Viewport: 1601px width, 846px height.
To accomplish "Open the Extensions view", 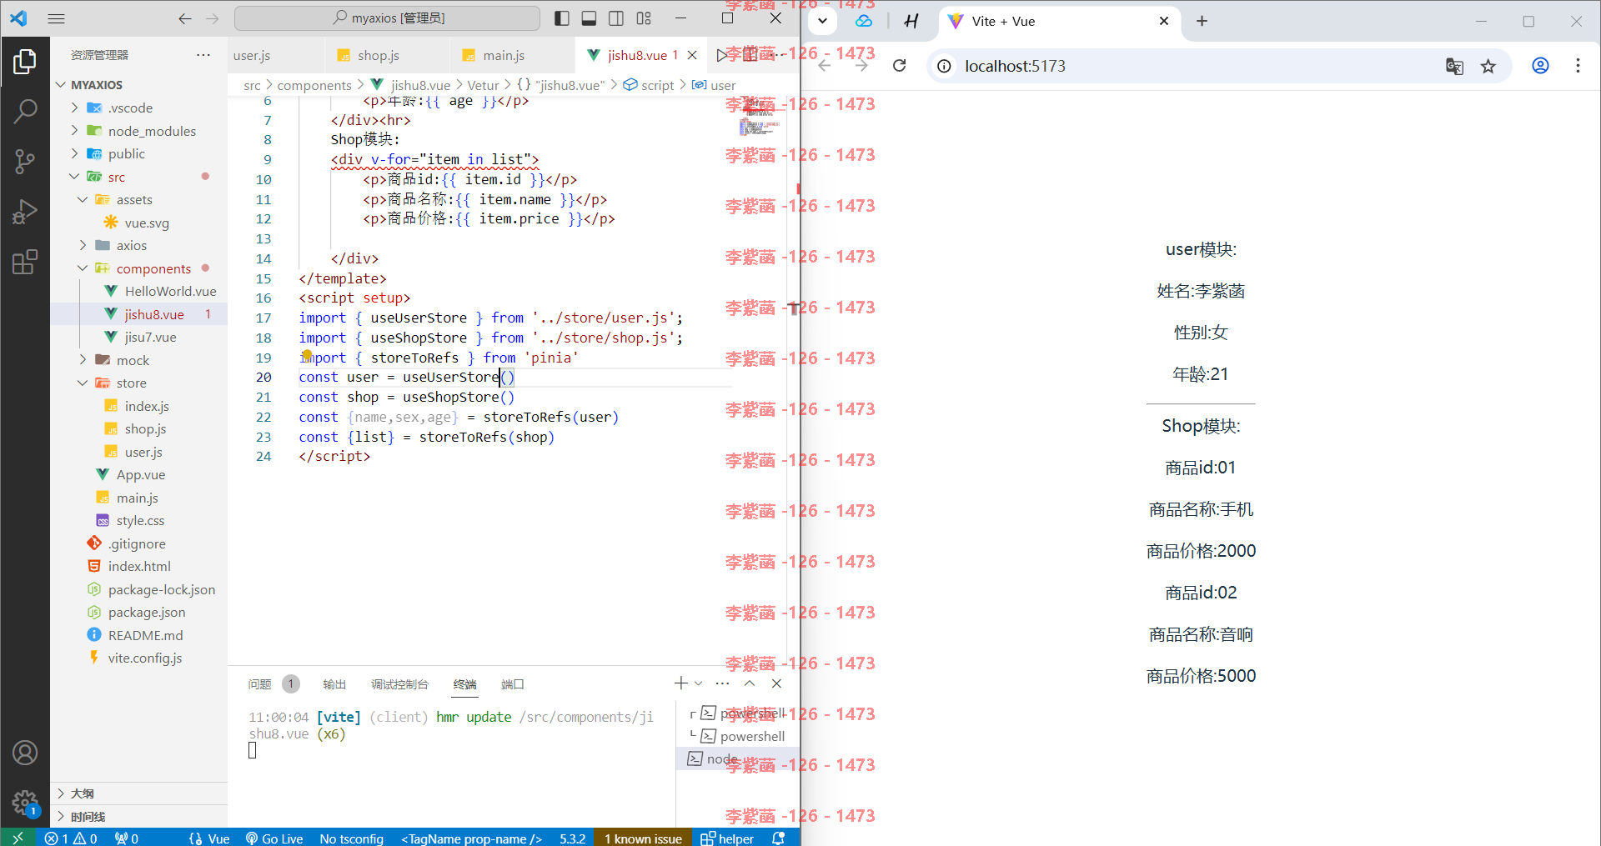I will coord(25,262).
